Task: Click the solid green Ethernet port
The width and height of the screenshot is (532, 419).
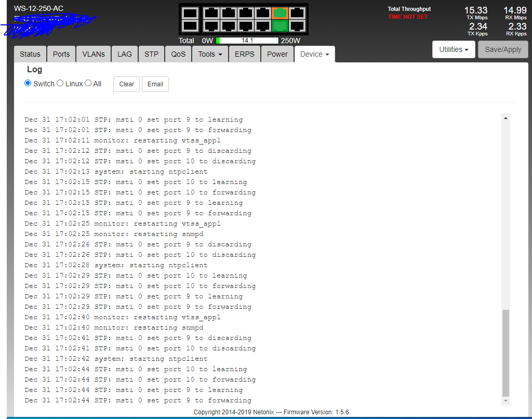Action: point(280,25)
